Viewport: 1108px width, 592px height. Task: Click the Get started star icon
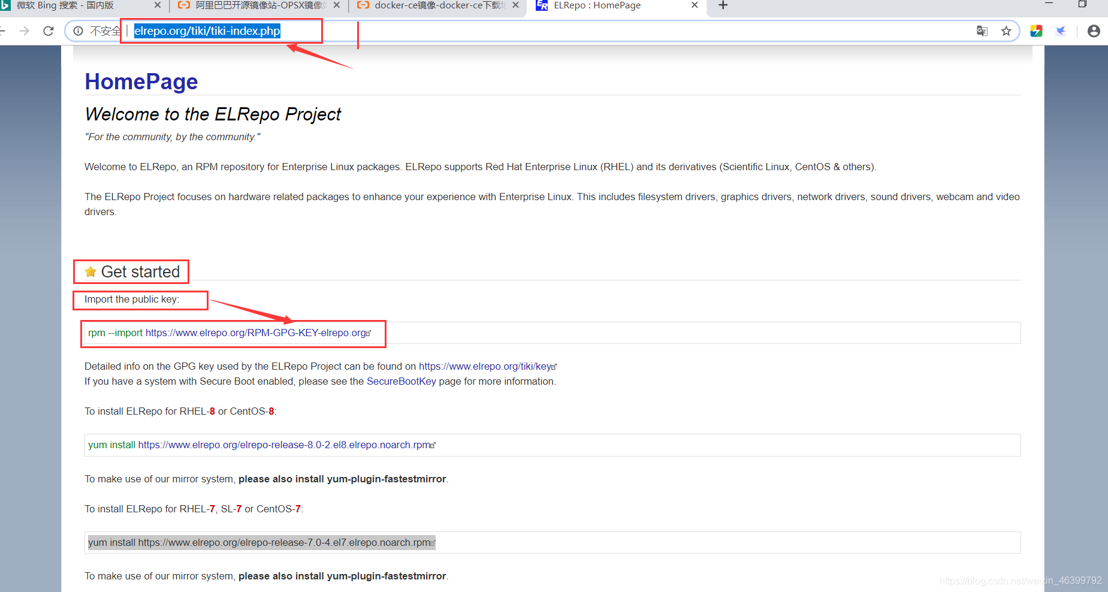click(x=90, y=272)
